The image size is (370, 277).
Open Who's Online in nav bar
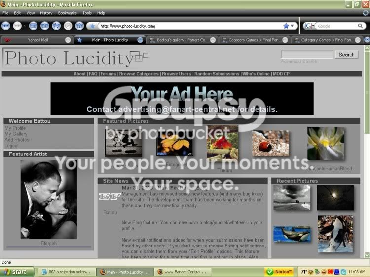click(x=256, y=74)
